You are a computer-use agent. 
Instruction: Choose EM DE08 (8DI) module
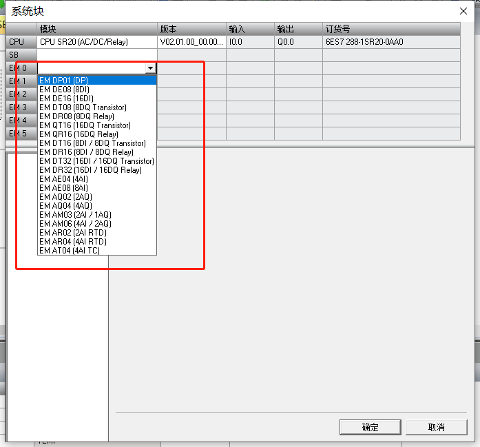(96, 90)
